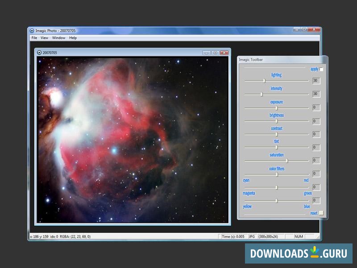Click the 'blue' label
The height and width of the screenshot is (268, 357).
[307, 206]
